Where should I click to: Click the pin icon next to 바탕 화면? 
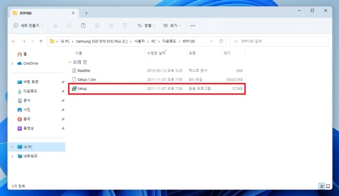coord(63,82)
